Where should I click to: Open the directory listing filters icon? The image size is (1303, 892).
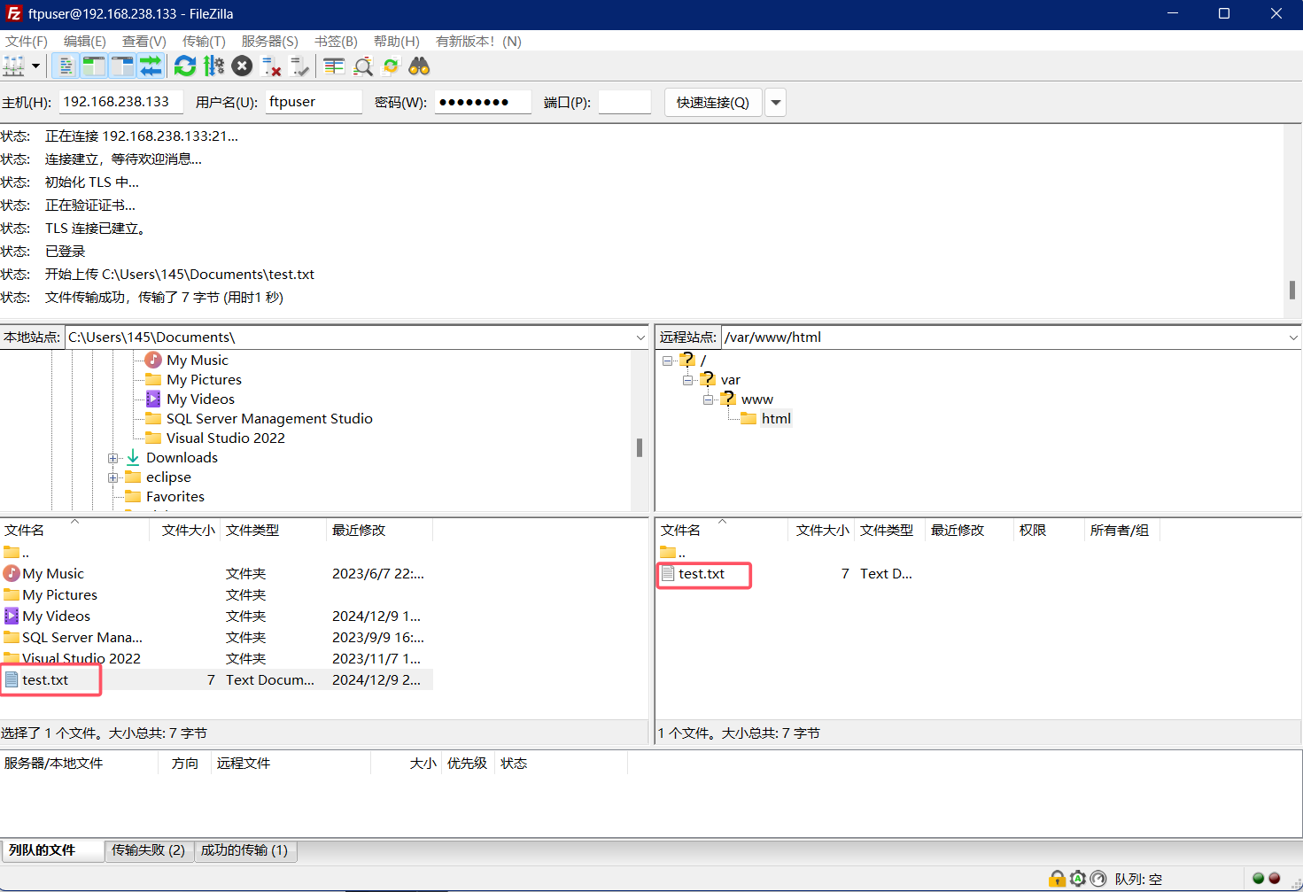tap(334, 66)
